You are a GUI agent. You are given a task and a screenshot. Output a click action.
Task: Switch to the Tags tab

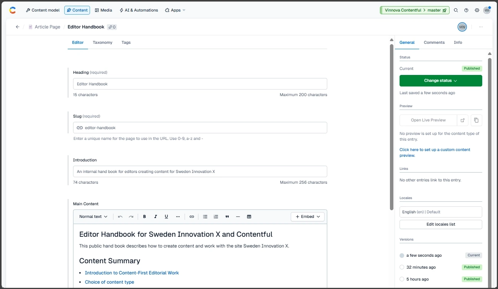coord(126,43)
